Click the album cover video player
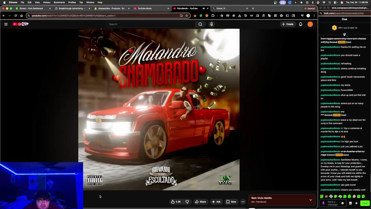Screen dimensions: 371x209 pos(159,109)
